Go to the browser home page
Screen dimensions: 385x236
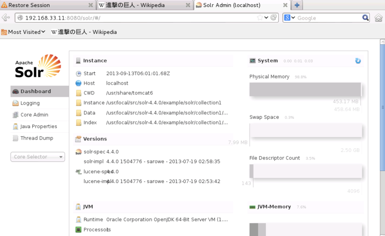coord(378,18)
